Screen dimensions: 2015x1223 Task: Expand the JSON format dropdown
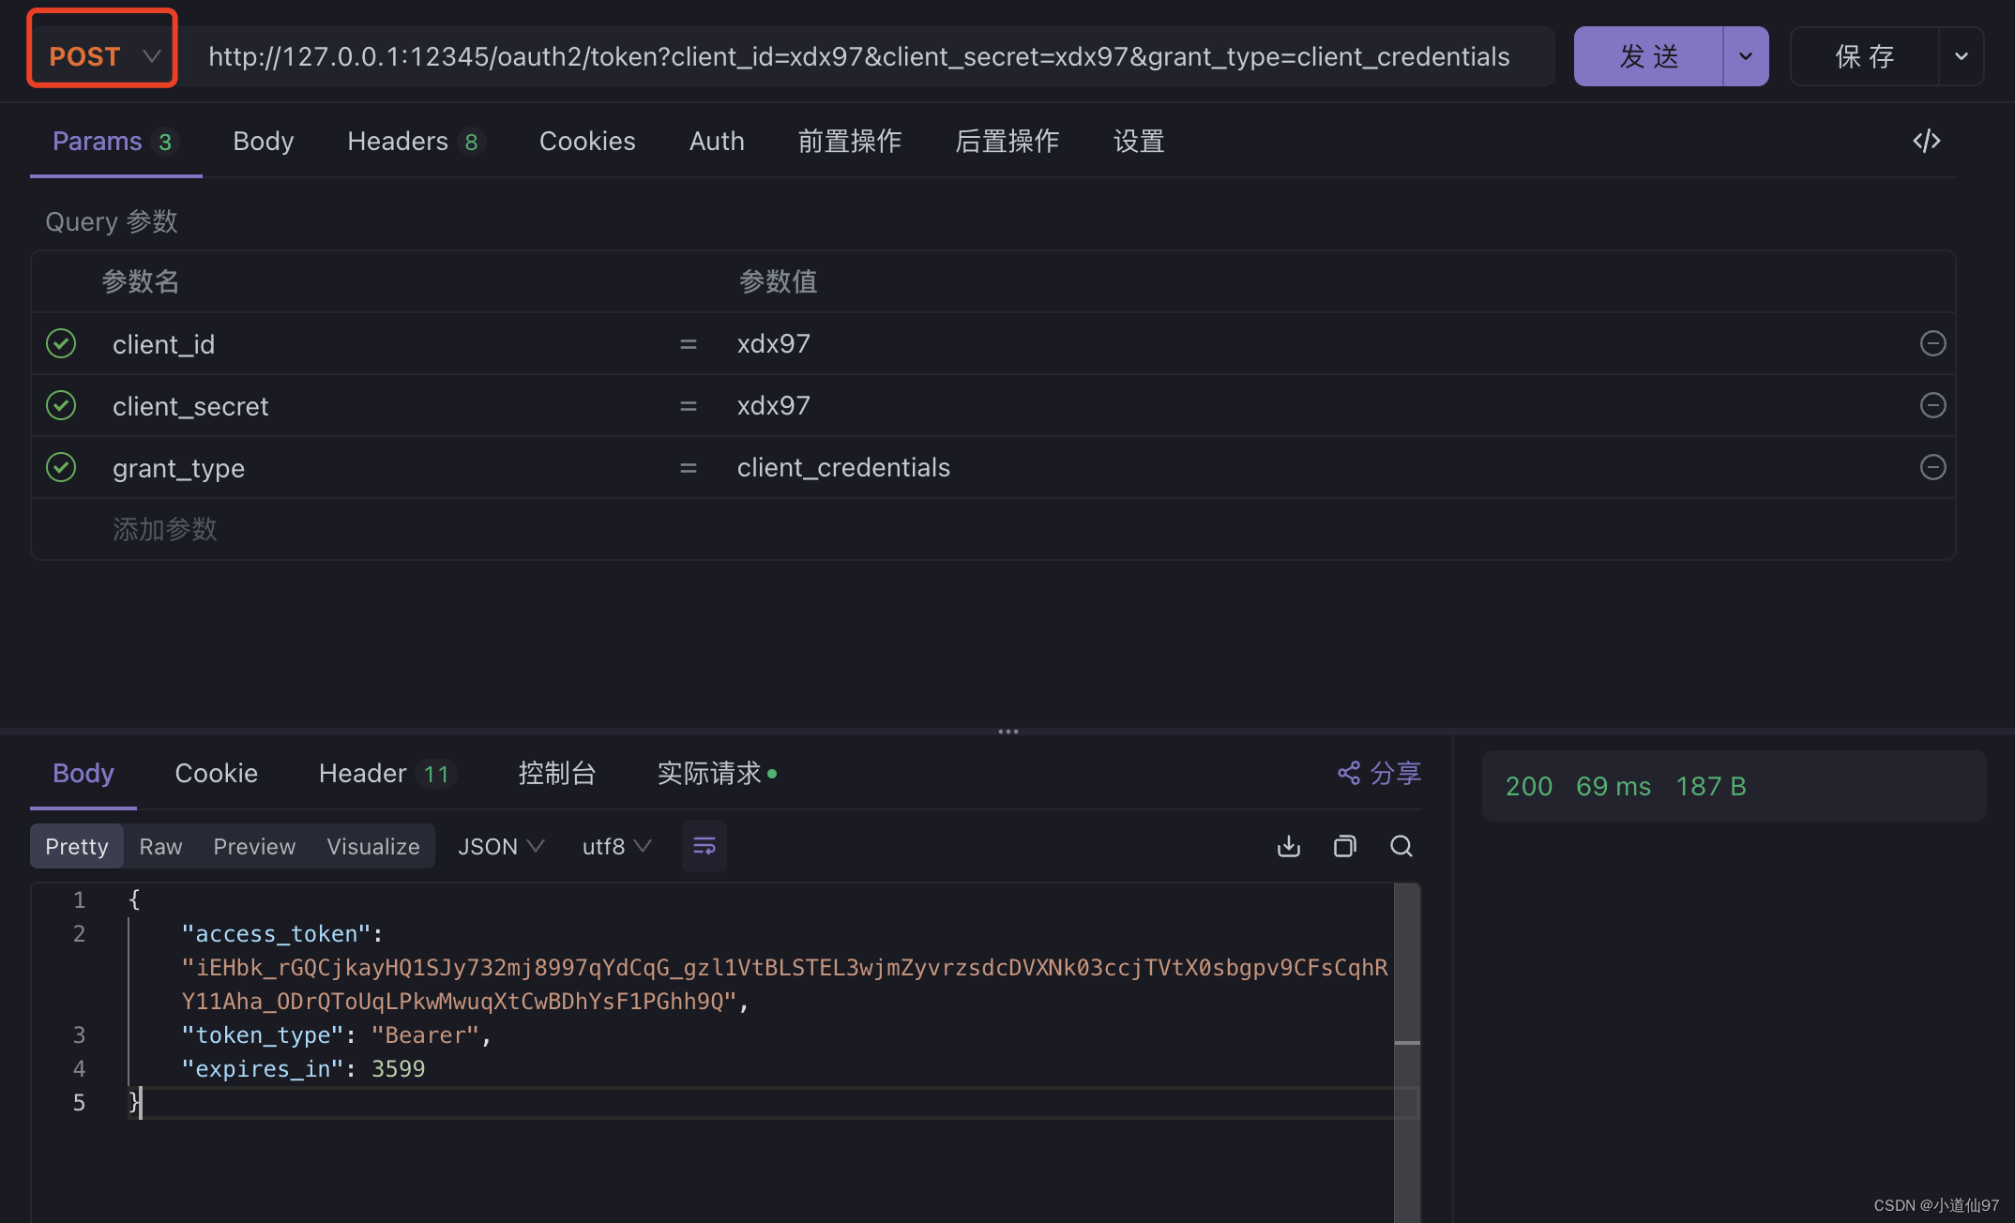pyautogui.click(x=500, y=846)
